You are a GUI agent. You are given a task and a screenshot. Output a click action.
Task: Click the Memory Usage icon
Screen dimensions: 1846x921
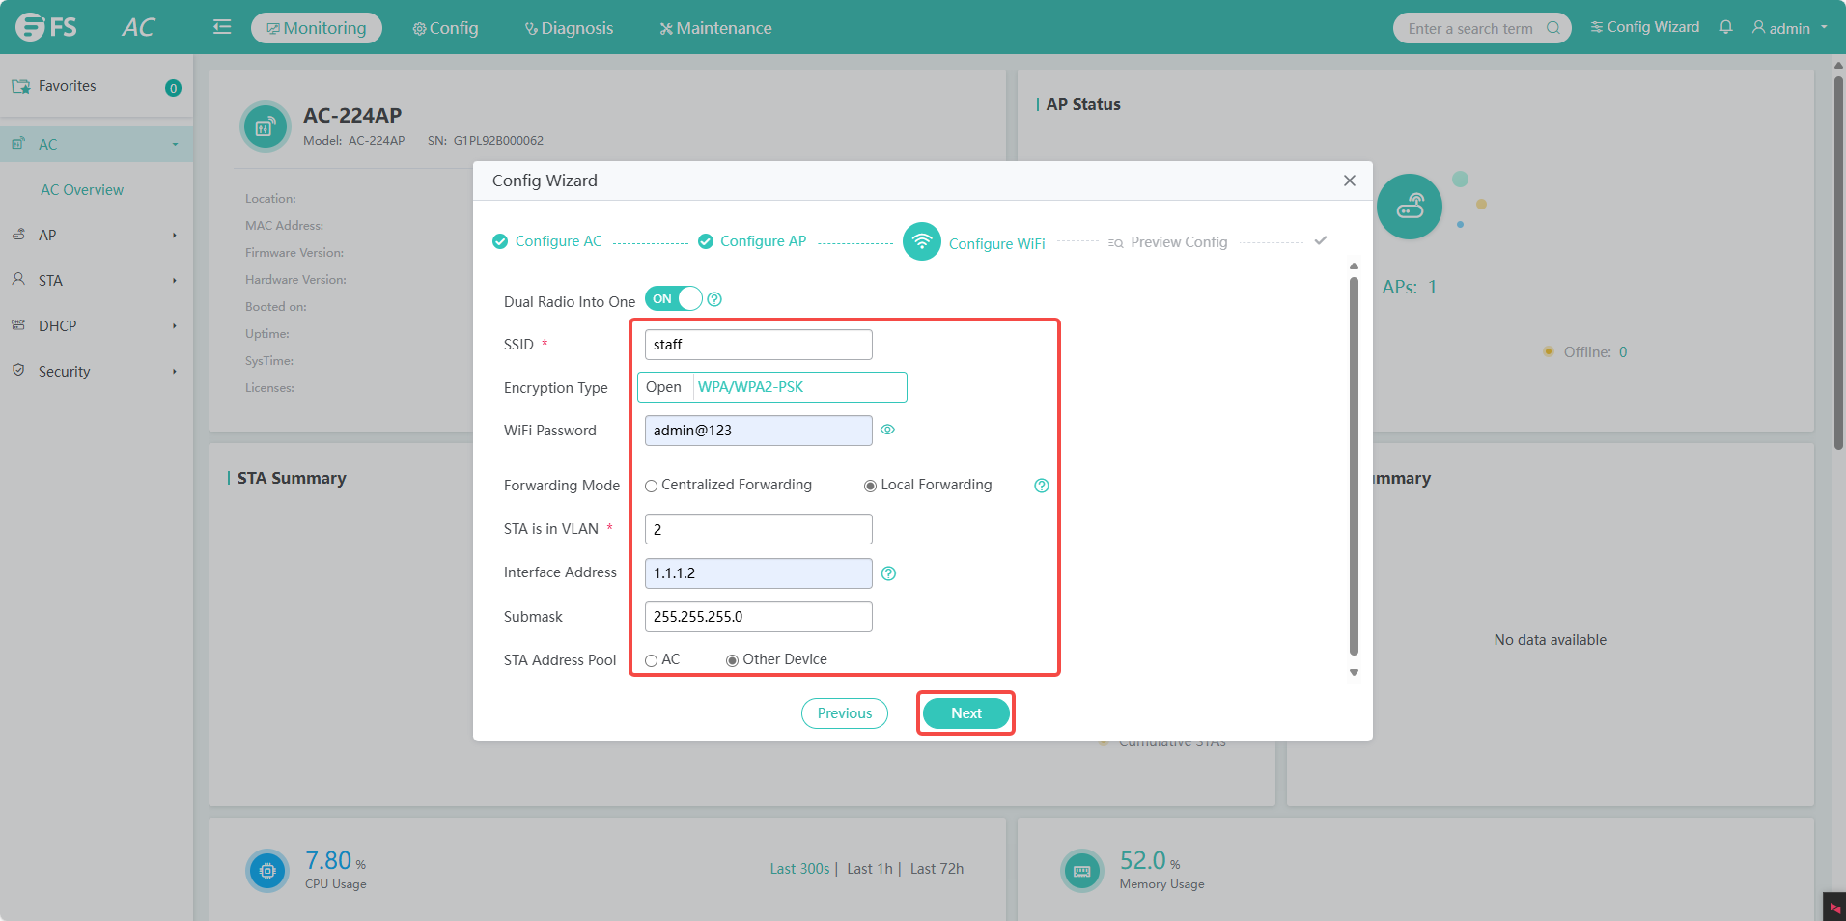(x=1082, y=871)
